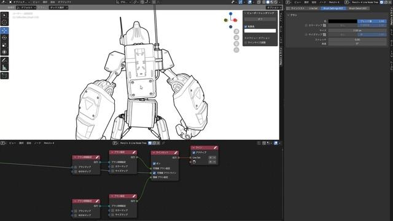
Task: Collapse the ビューポートレンダリング panel
Action: [246, 13]
